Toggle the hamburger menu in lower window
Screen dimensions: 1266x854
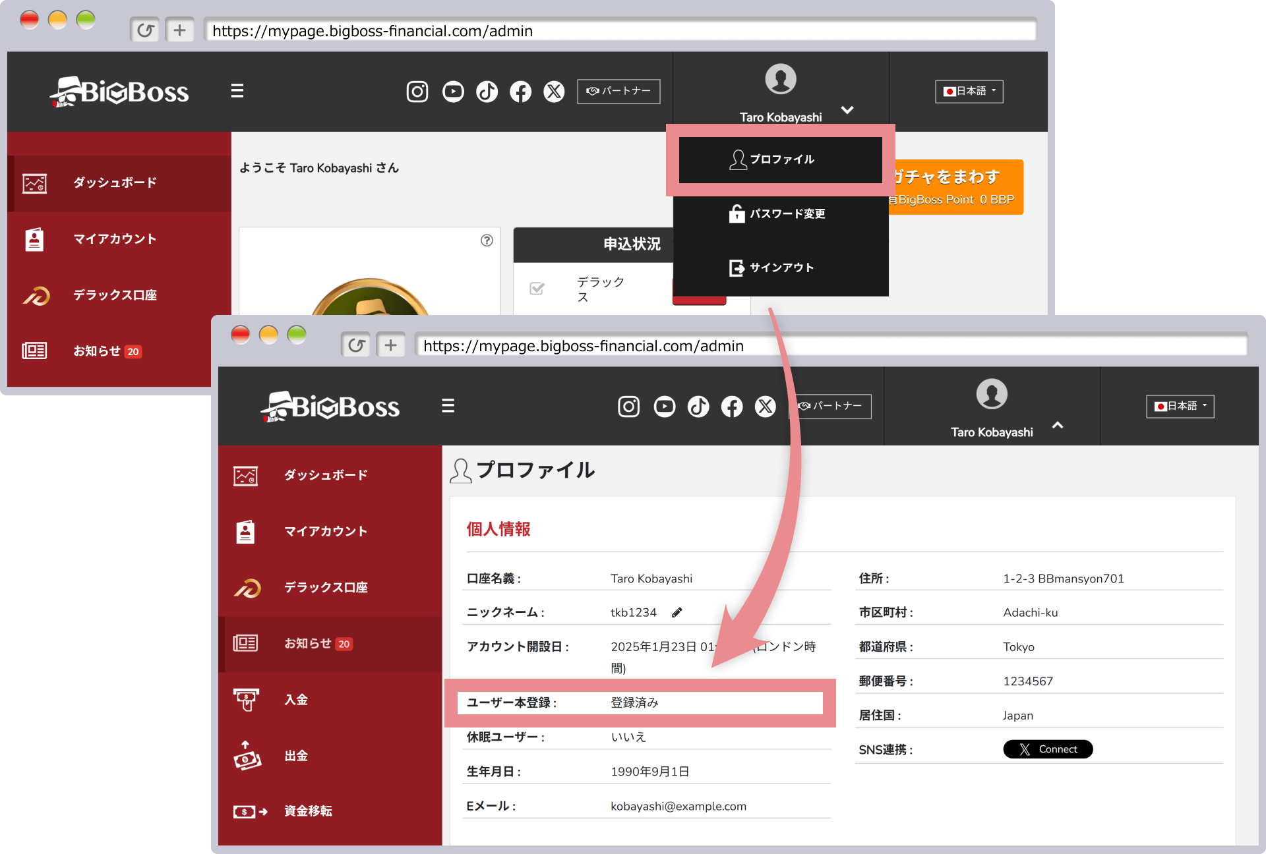pos(448,406)
